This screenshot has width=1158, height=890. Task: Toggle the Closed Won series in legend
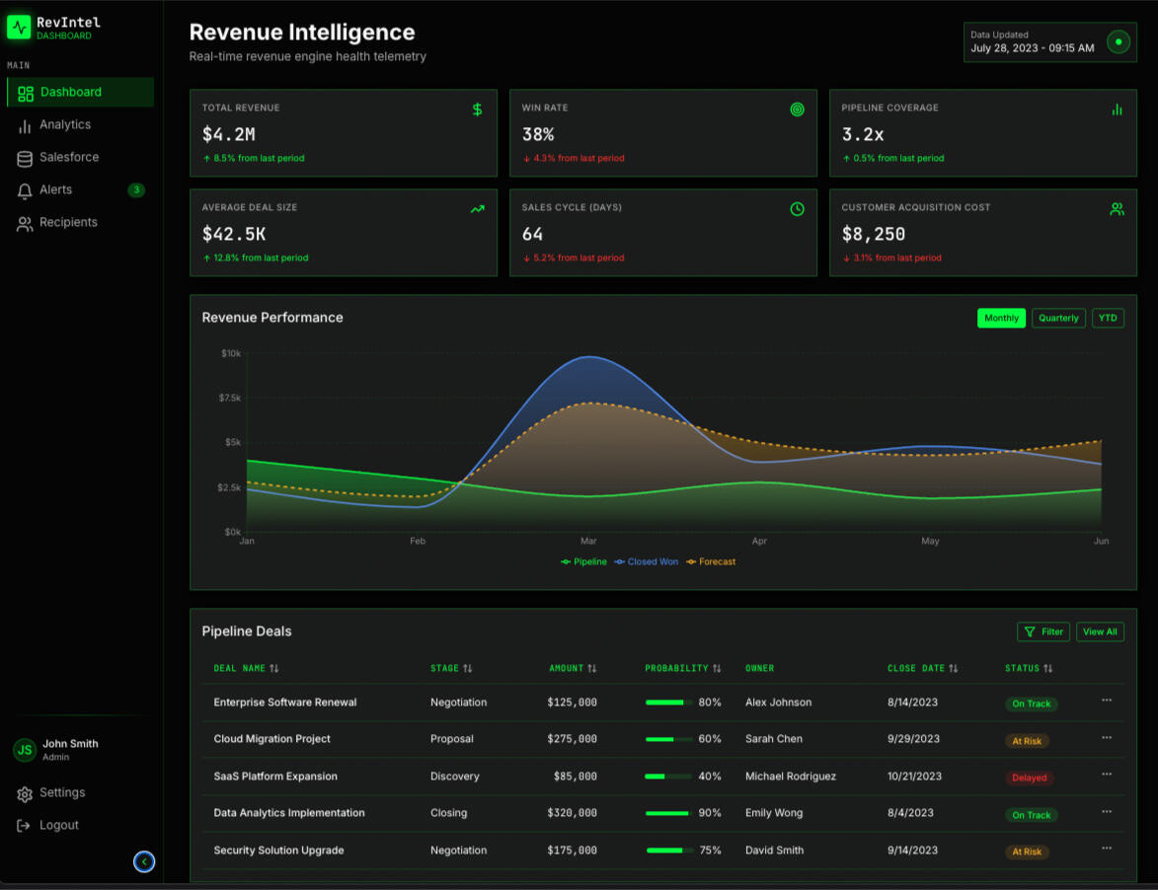[x=647, y=561]
